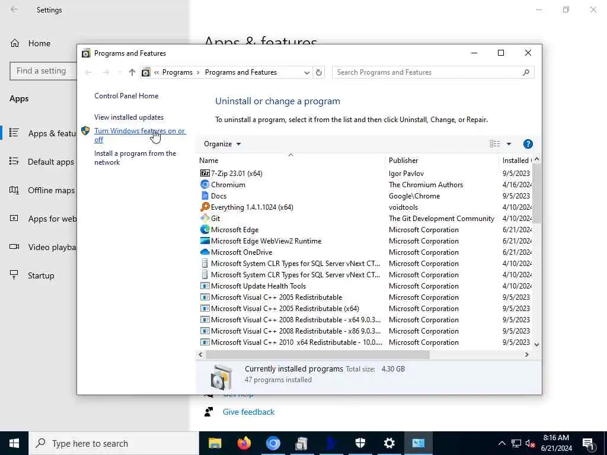Click the Edge WebView2 Runtime icon

click(205, 241)
